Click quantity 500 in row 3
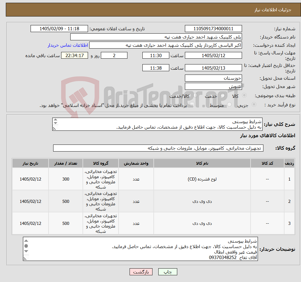The height and width of the screenshot is (282, 301). tap(66, 223)
